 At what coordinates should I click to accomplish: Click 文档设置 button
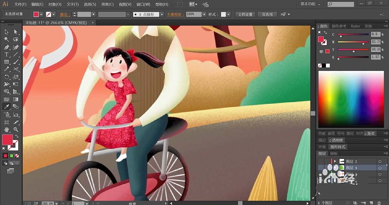click(245, 14)
